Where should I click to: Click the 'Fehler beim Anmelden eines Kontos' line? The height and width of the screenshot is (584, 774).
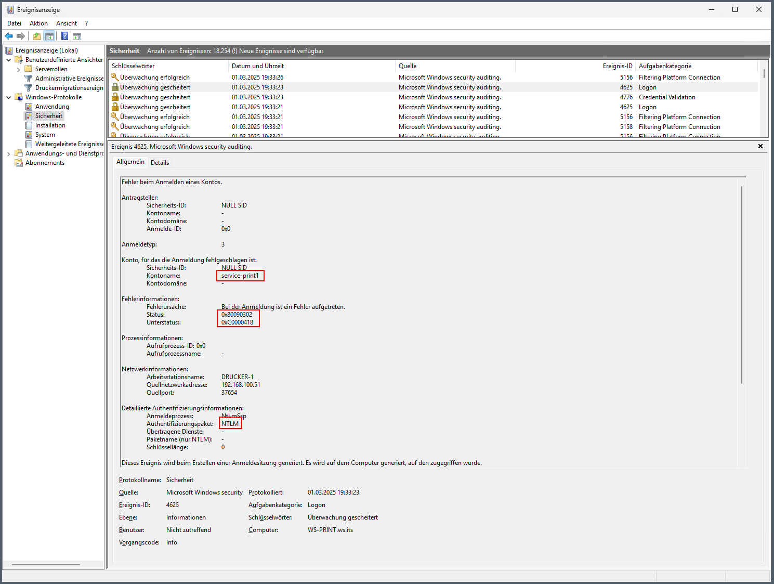172,182
